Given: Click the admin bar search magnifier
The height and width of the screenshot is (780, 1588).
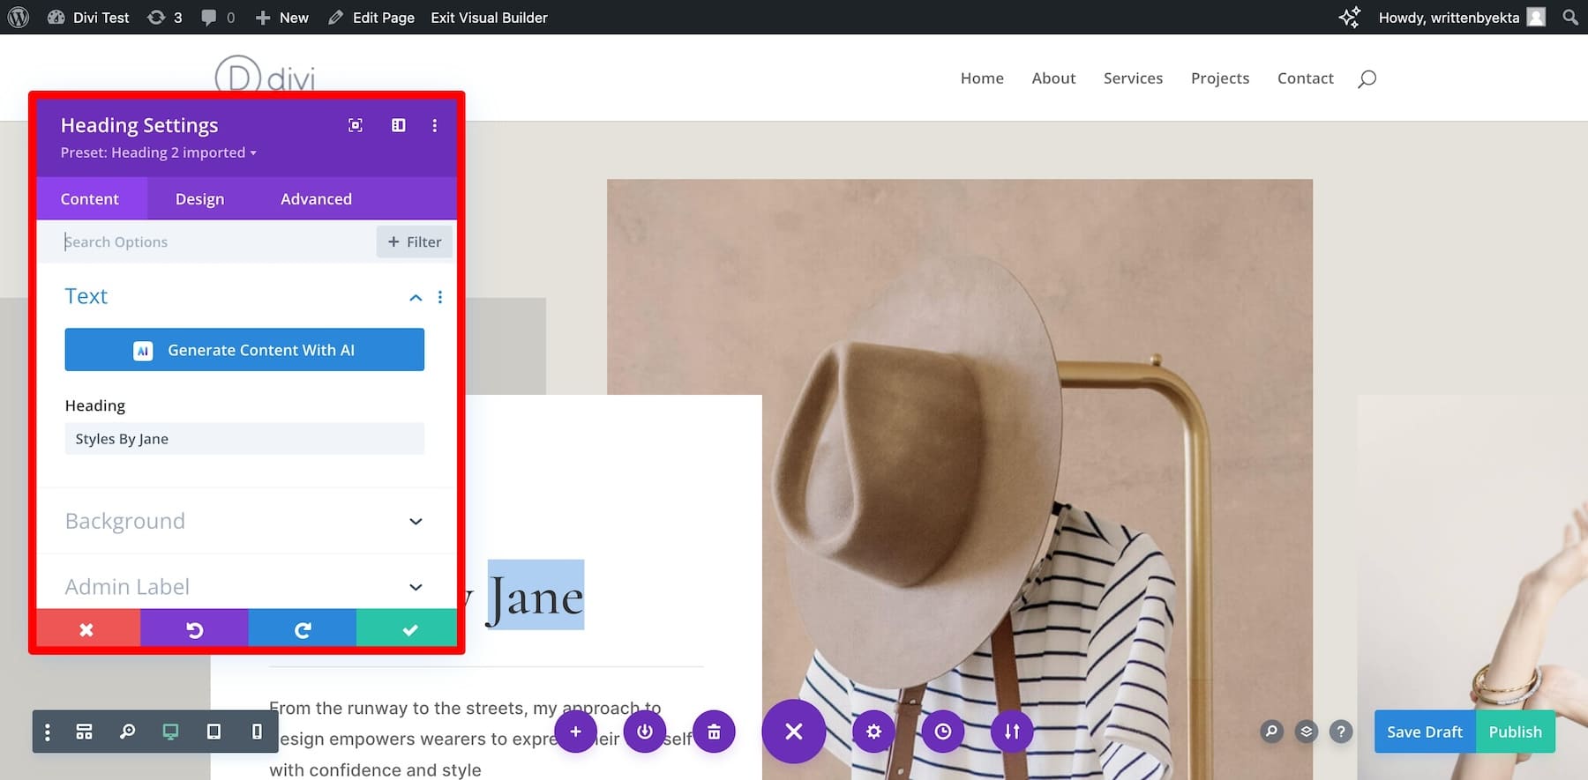Looking at the screenshot, I should 1570,17.
